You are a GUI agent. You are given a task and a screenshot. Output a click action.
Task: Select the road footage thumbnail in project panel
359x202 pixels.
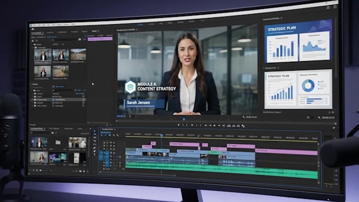(78, 54)
